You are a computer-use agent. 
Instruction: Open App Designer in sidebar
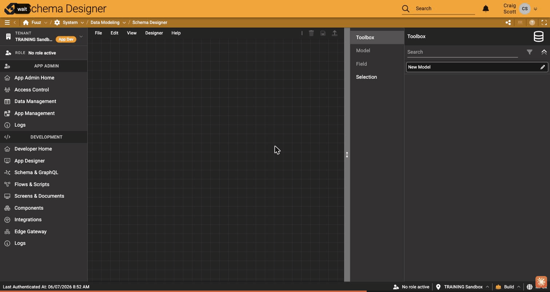click(44, 161)
